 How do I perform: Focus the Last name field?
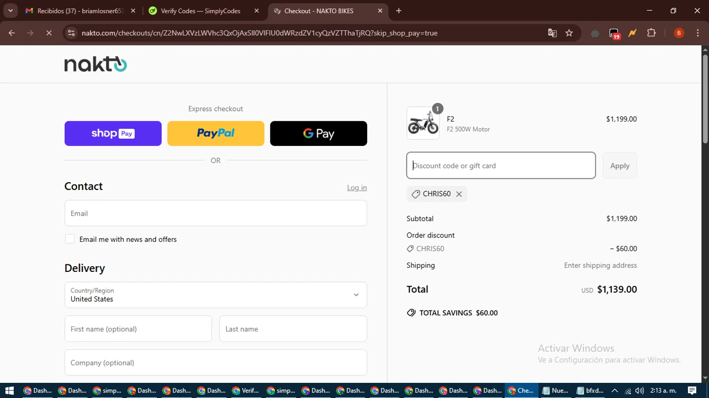(293, 329)
